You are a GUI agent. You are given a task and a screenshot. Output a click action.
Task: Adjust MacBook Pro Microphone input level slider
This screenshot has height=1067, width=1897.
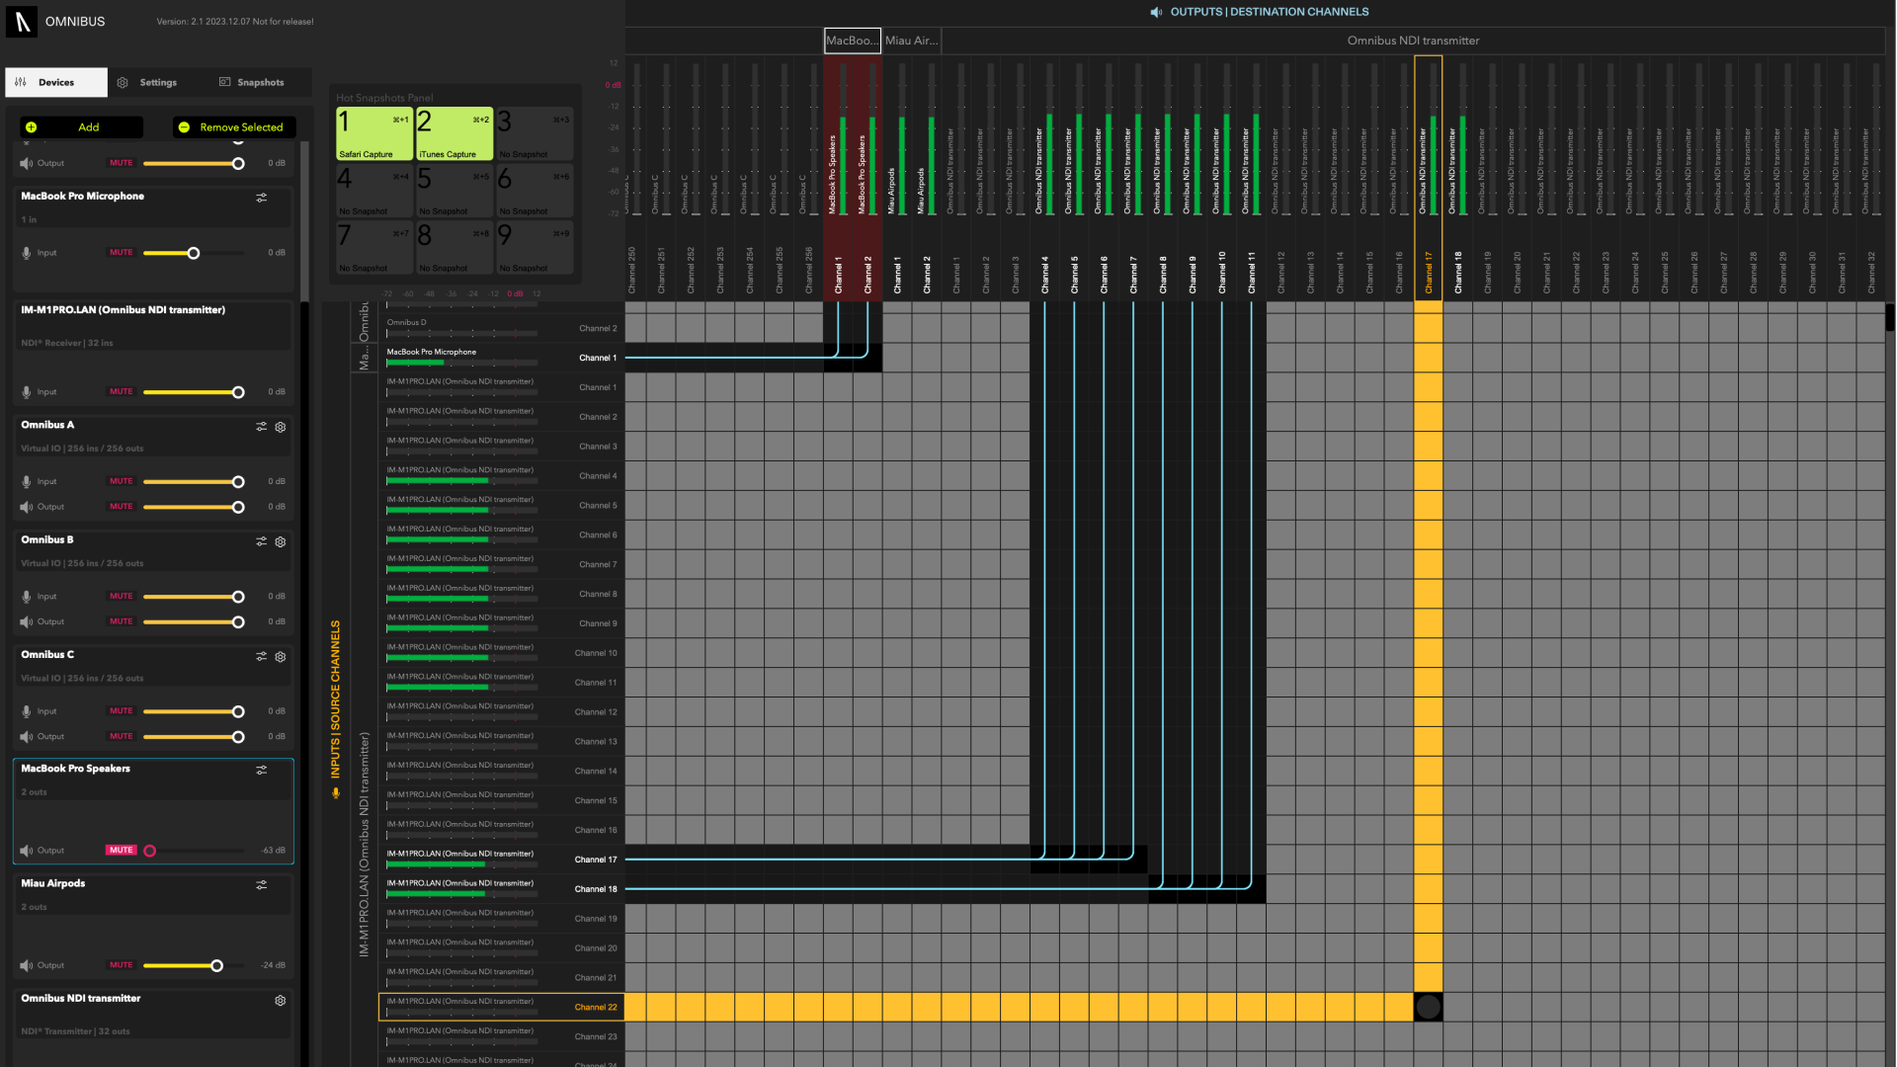[194, 254]
